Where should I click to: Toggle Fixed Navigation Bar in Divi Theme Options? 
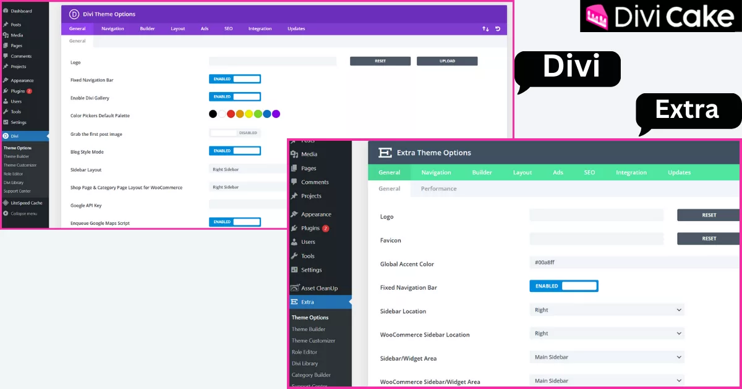pos(235,79)
